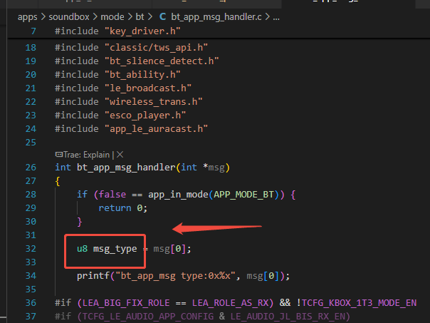Click the LE_AUDIO_JL_BIS_RX_EN macro
Screen dimensions: 430x323
click(x=288, y=317)
